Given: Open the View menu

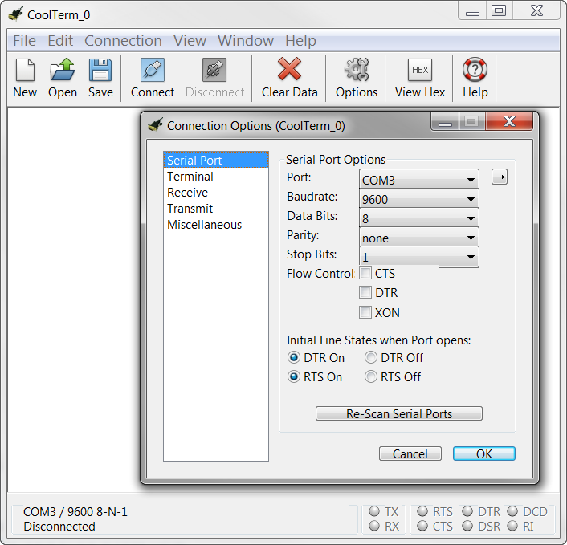Looking at the screenshot, I should (190, 41).
